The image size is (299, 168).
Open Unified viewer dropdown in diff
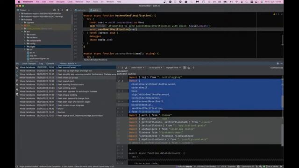137,68
